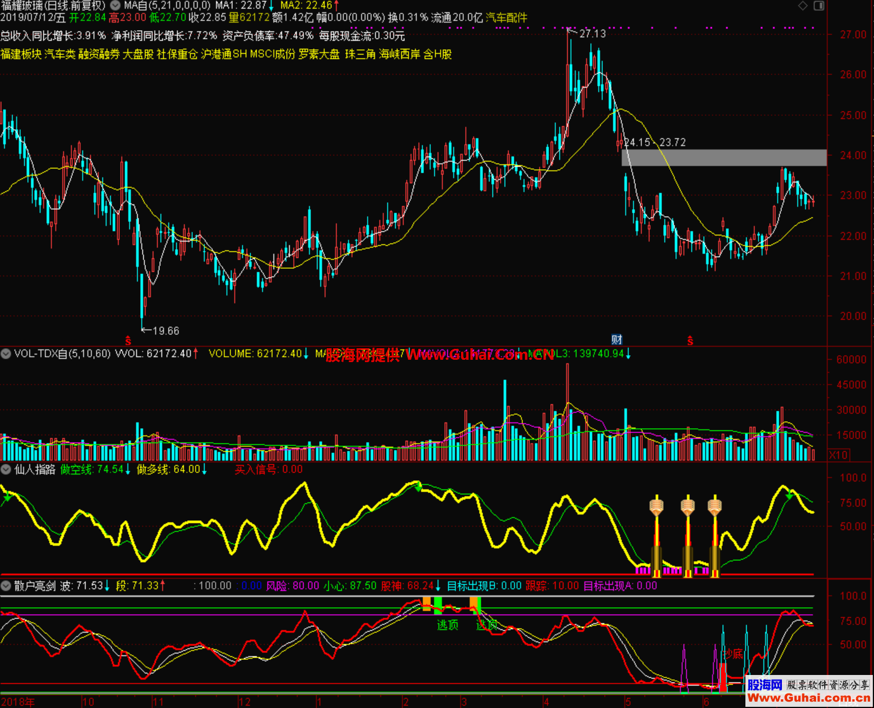
Task: Open the 散户亮剑 indicator dropdown circle
Action: point(6,586)
